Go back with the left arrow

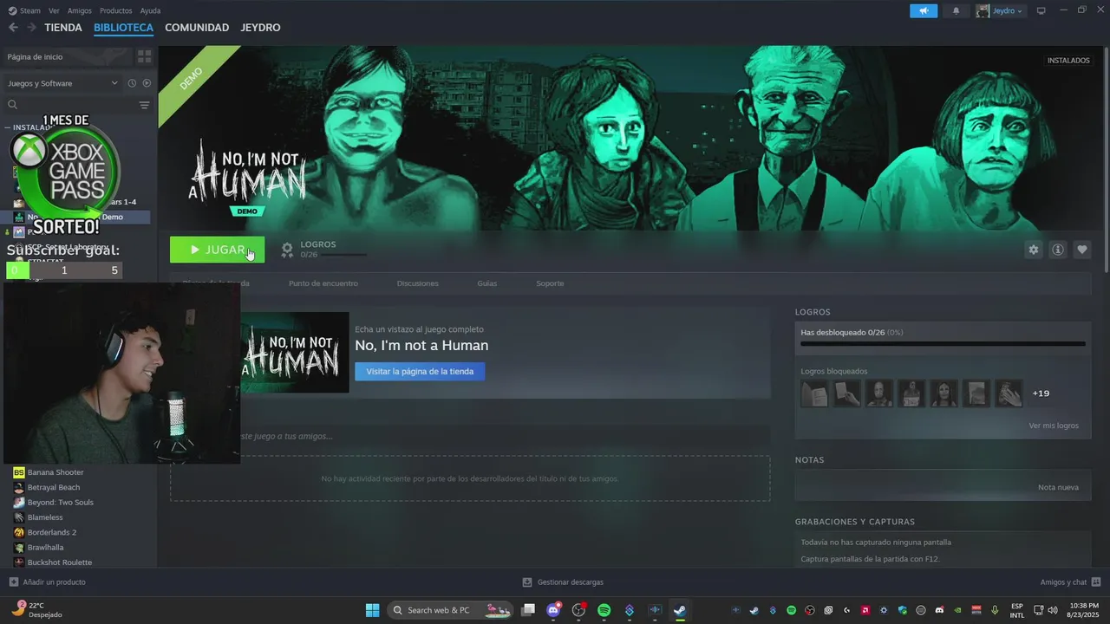pos(13,28)
